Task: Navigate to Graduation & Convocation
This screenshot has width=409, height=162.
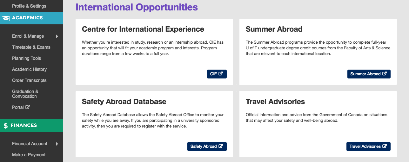Action: [x=25, y=94]
